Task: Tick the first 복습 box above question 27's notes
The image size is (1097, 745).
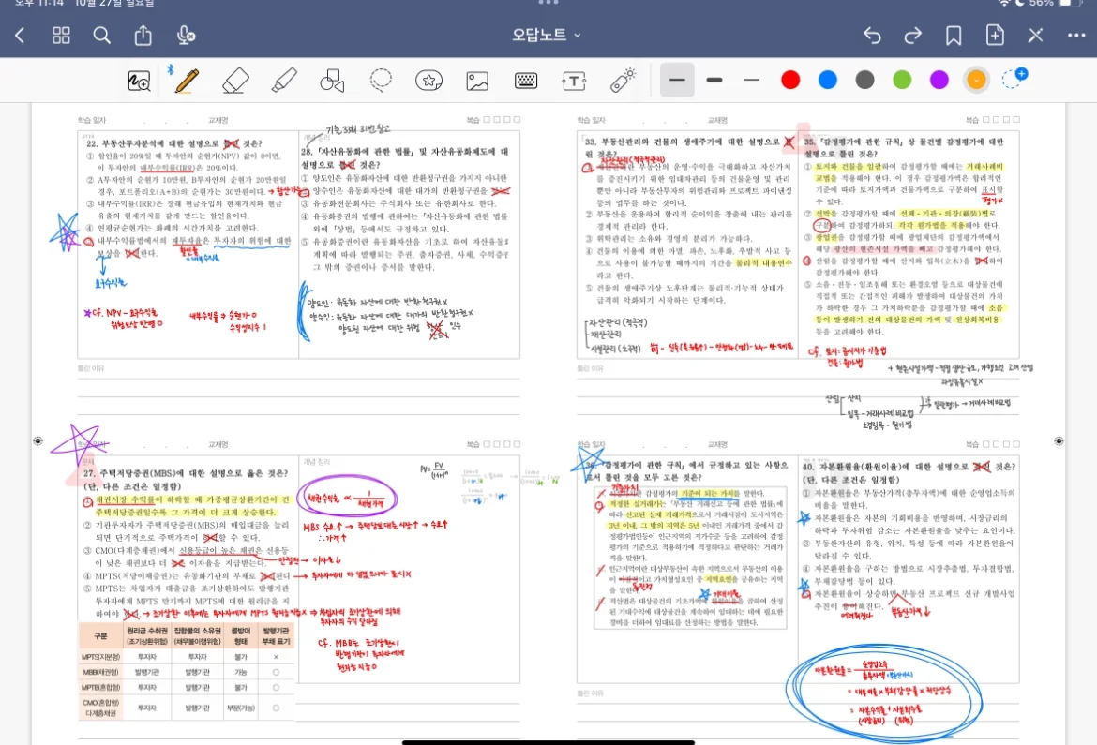Action: tap(487, 443)
